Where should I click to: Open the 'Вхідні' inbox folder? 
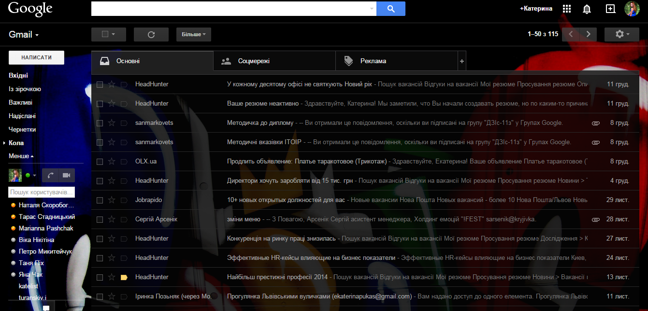click(18, 75)
